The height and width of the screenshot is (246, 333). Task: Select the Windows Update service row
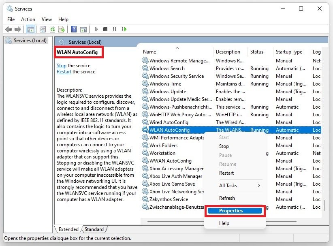click(x=168, y=92)
